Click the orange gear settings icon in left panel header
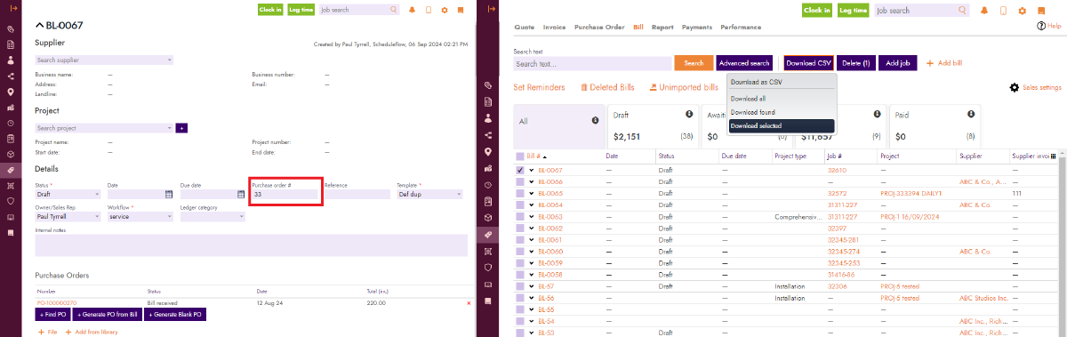 coord(444,11)
